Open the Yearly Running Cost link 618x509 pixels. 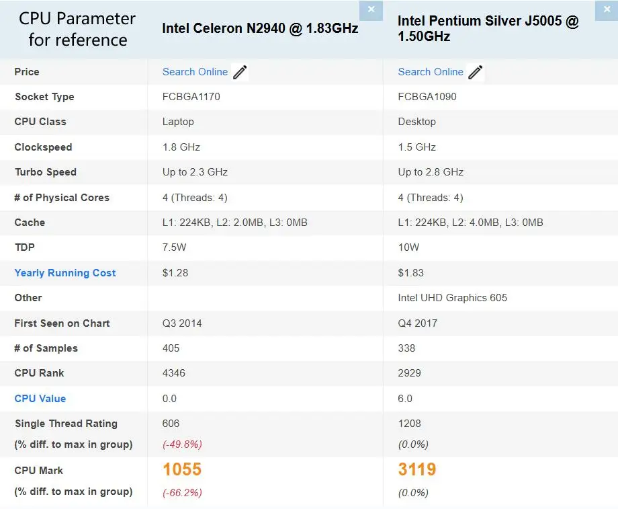(x=65, y=273)
